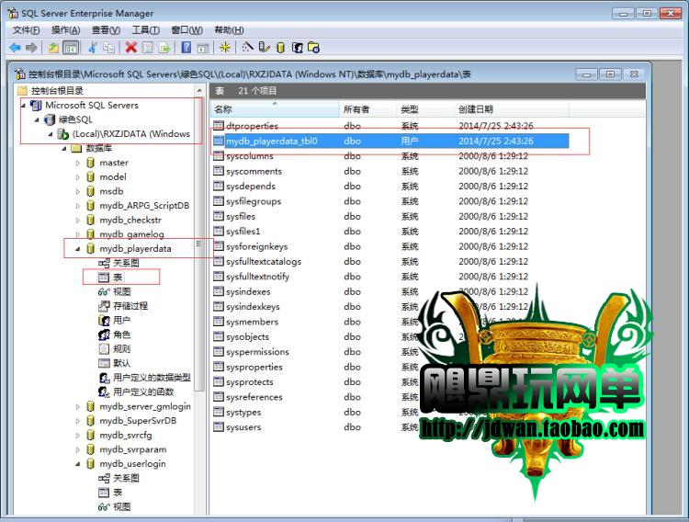689x522 pixels.
Task: Click the master database cylinder icon
Action: 90,163
